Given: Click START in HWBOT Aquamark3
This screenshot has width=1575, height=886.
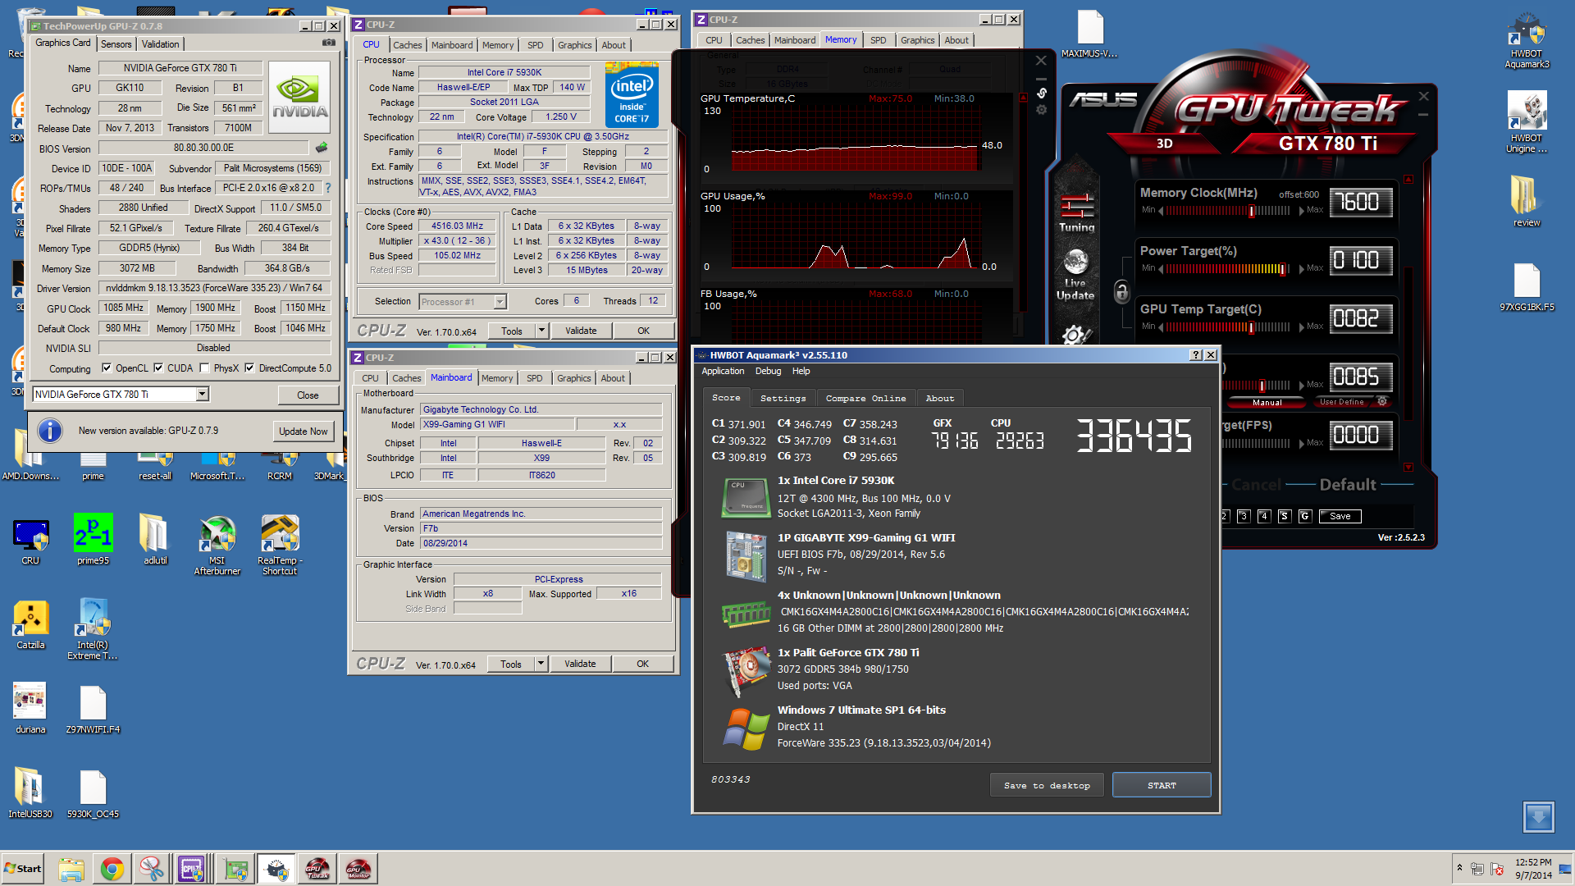Looking at the screenshot, I should [x=1162, y=785].
